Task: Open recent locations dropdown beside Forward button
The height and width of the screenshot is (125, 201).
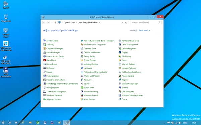Action: point(52,23)
